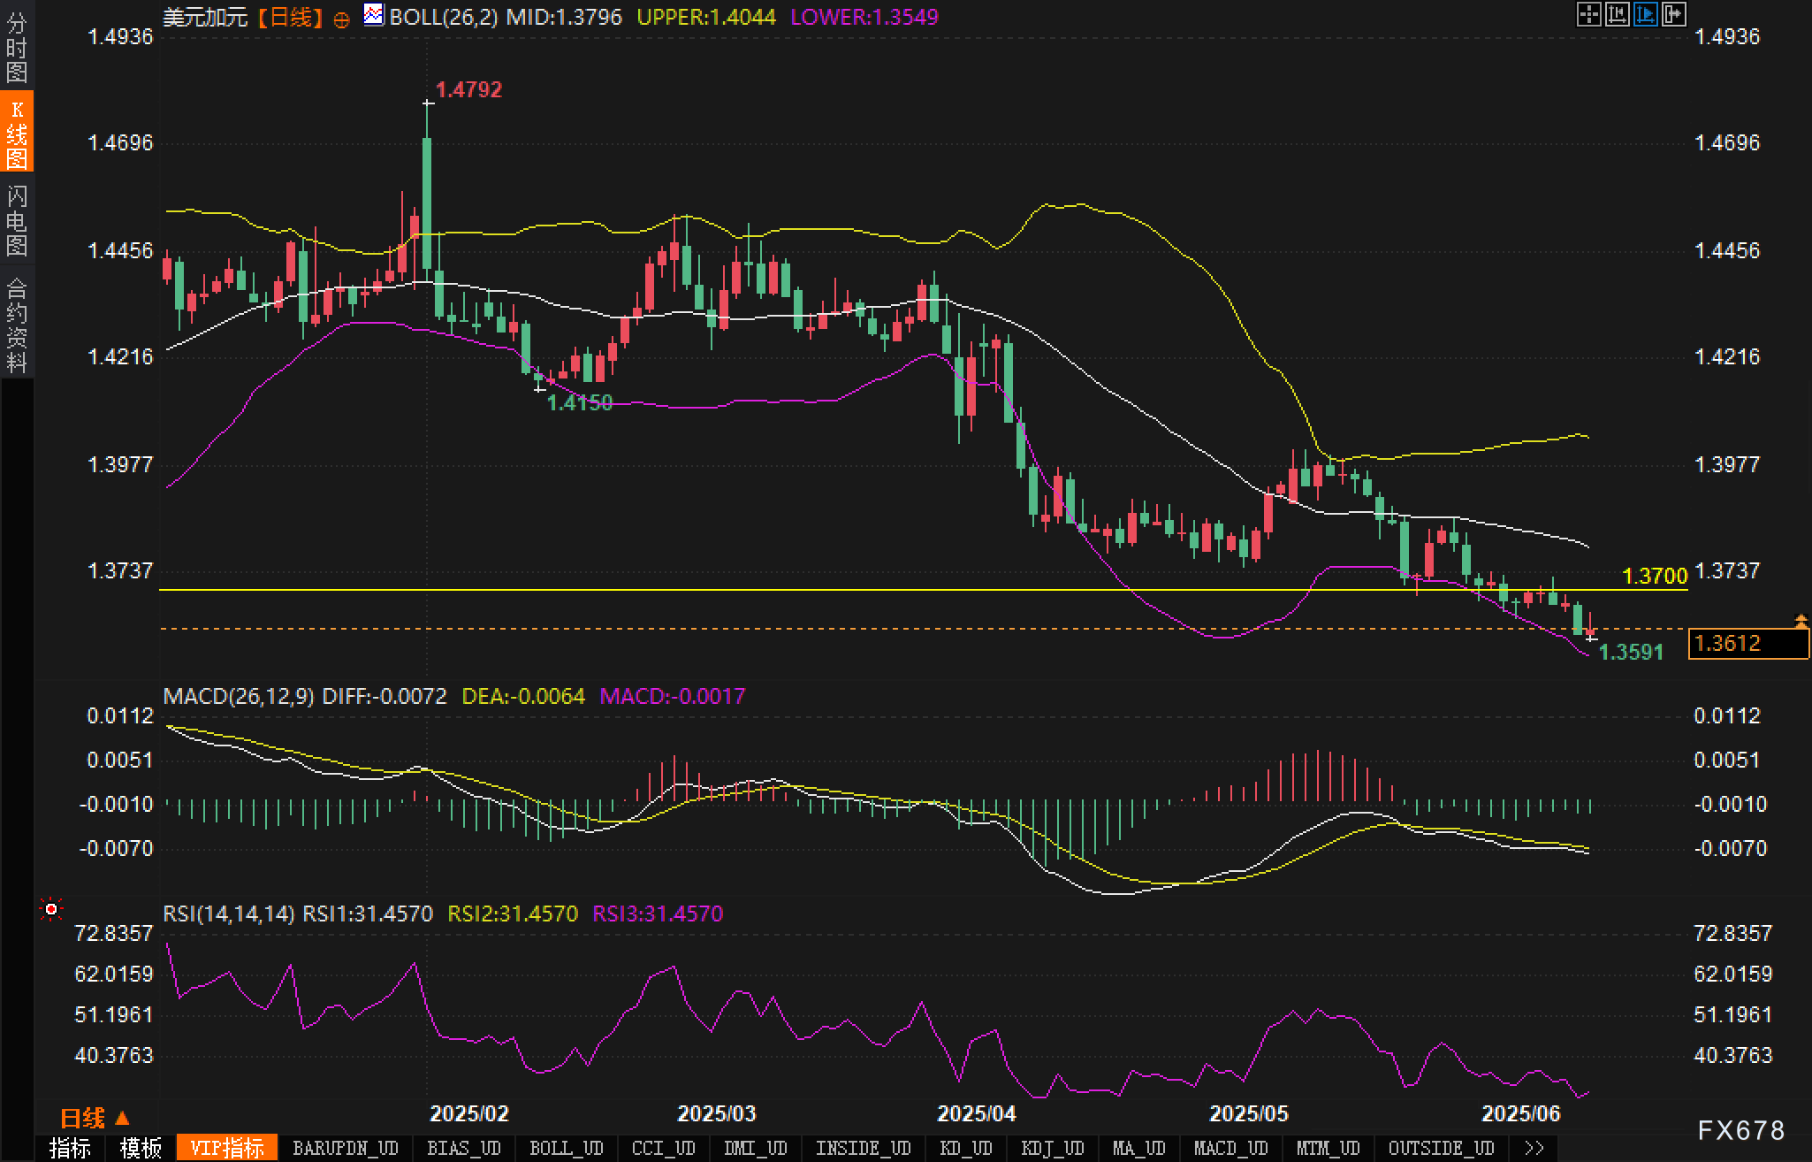
Task: Open the 合约资料 sidebar tab
Action: click(x=17, y=325)
